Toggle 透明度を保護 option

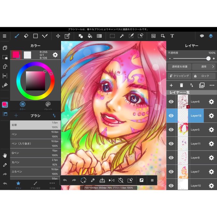pos(179,67)
